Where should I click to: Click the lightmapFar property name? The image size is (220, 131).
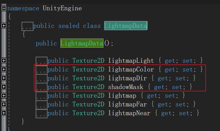tap(127, 104)
